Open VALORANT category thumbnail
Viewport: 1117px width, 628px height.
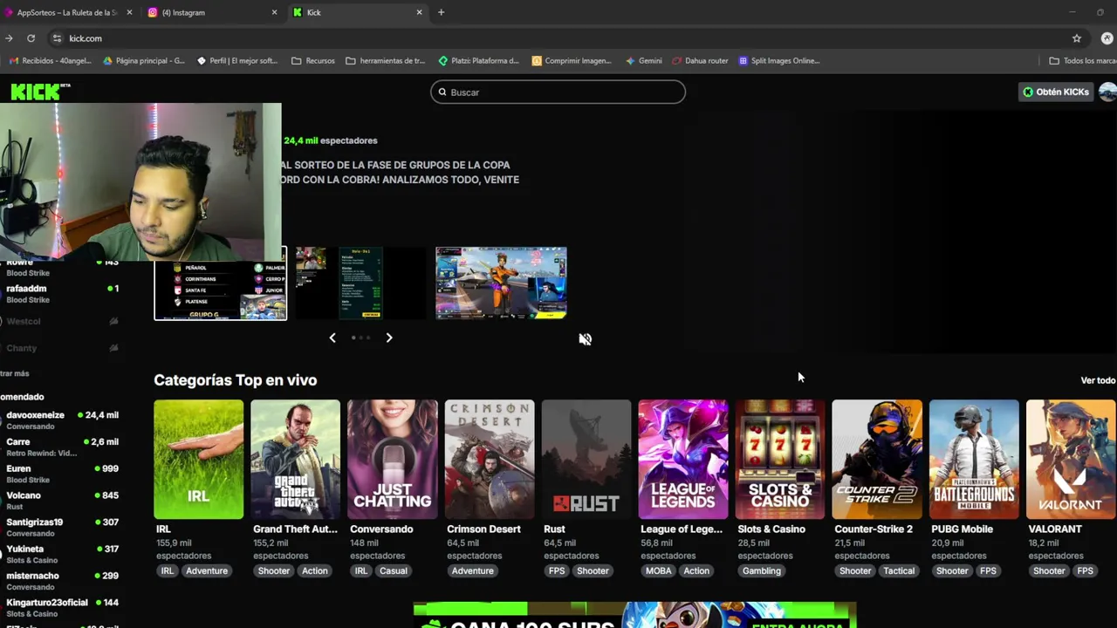click(1070, 460)
